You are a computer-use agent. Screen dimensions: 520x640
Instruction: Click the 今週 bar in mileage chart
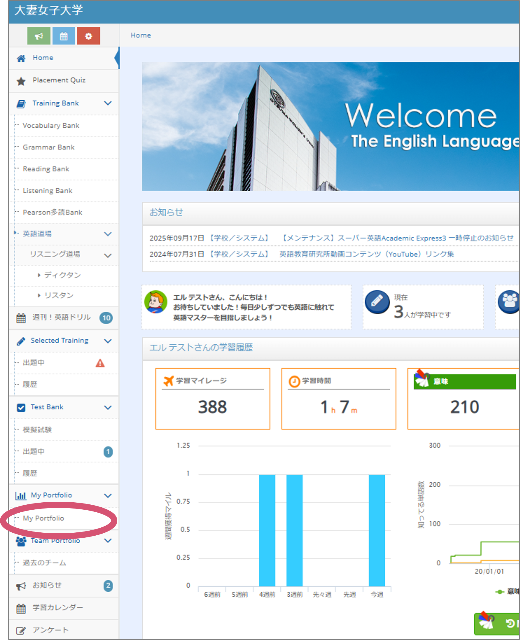[x=376, y=530]
